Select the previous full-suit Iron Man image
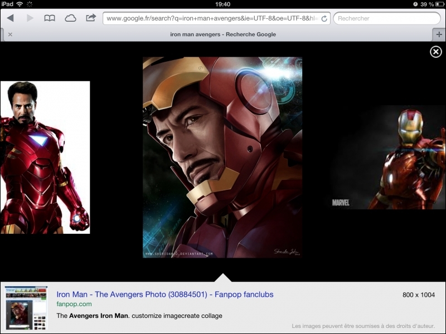 (x=45, y=158)
